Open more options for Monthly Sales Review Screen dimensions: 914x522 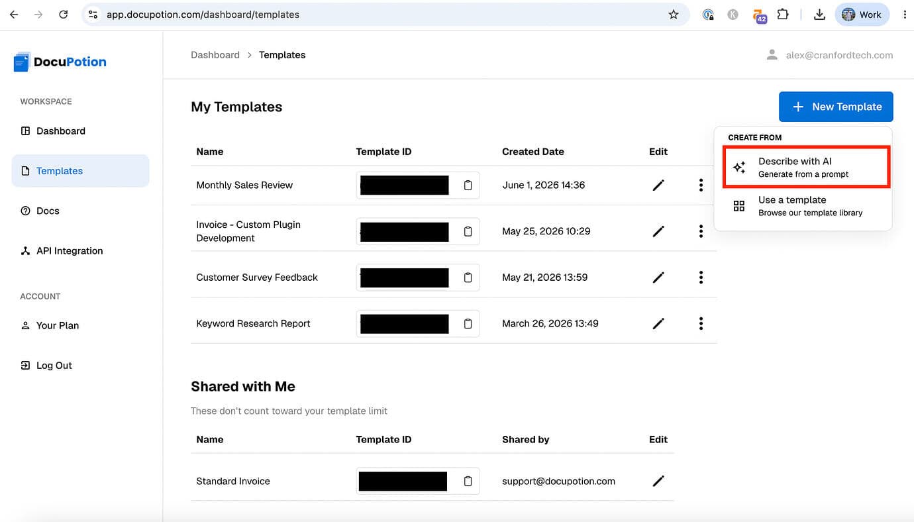point(701,185)
